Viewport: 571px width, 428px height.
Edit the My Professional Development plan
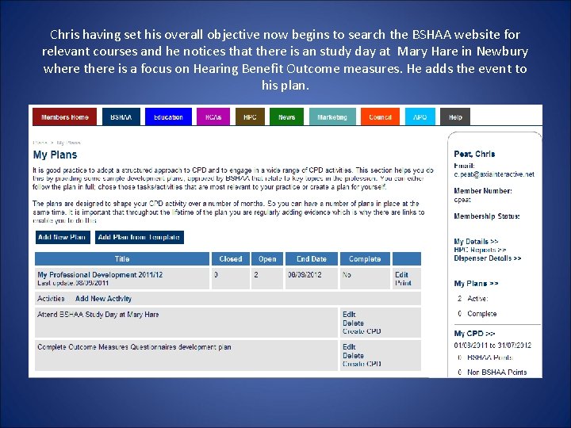[401, 274]
